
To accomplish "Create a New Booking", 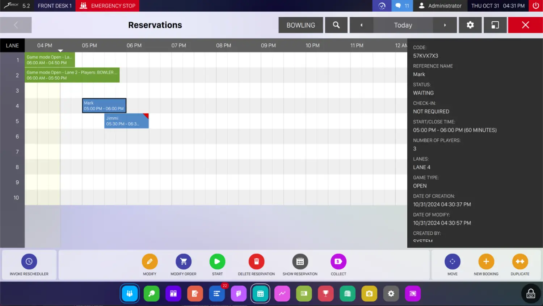I will (486, 265).
